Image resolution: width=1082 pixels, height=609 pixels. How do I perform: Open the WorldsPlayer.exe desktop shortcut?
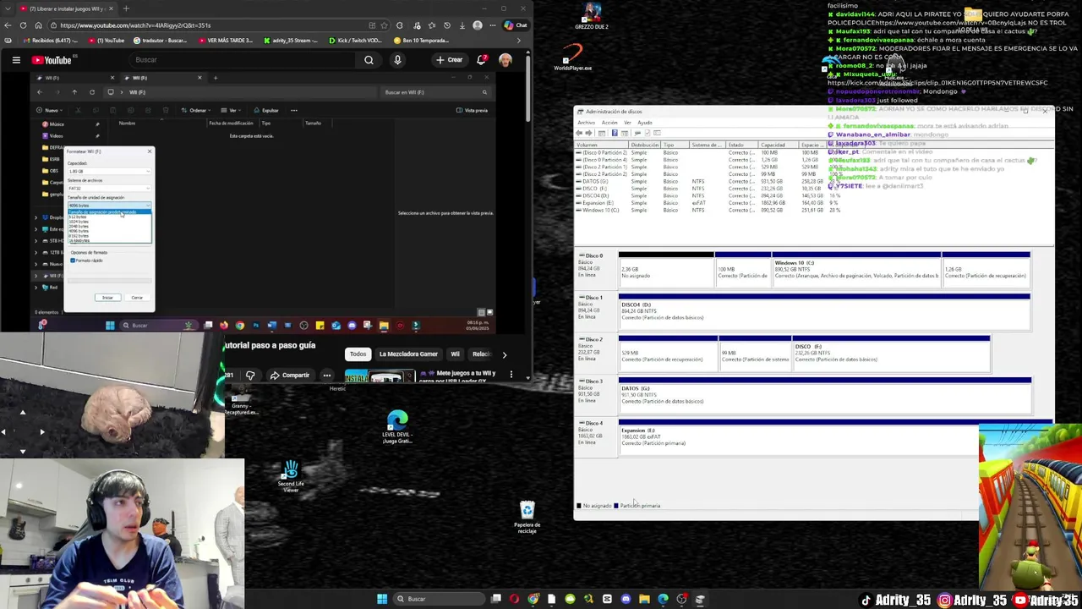(573, 57)
